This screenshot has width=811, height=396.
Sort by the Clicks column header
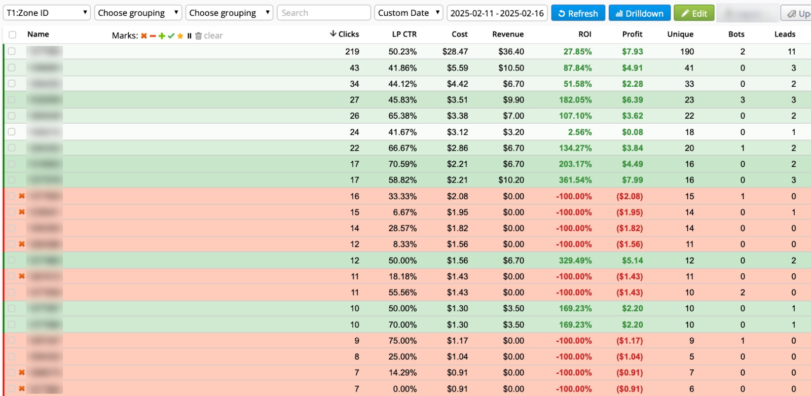(x=348, y=34)
